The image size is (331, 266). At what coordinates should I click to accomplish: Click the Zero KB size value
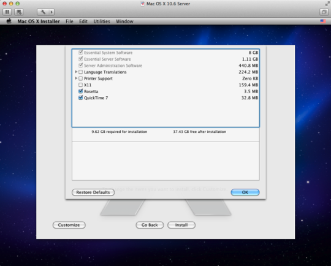250,78
